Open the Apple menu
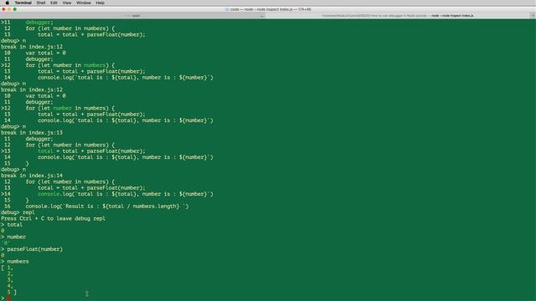 tap(8, 3)
